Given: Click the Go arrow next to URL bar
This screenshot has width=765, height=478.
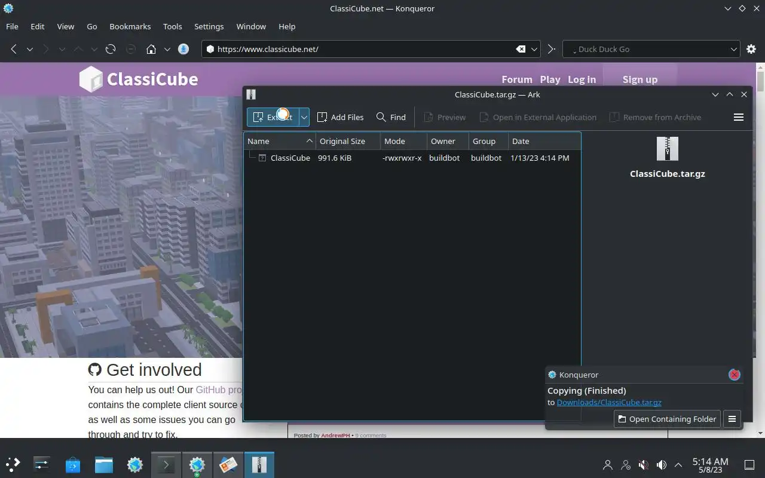Looking at the screenshot, I should (552, 49).
